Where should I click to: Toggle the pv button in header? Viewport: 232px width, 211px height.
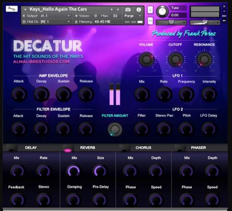tap(224, 21)
